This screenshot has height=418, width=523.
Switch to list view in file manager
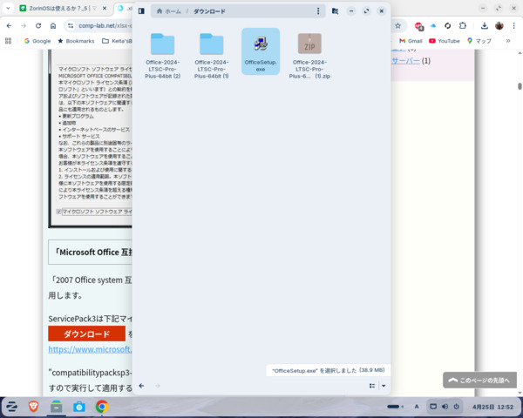click(x=372, y=386)
